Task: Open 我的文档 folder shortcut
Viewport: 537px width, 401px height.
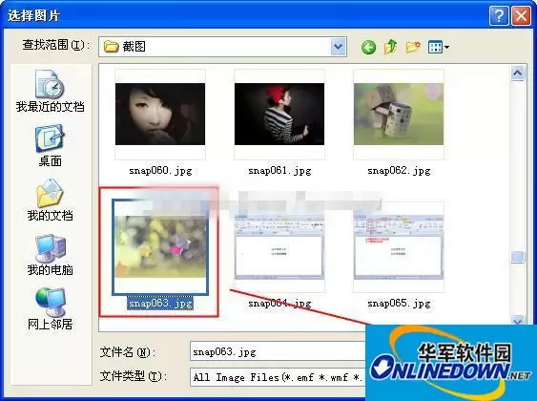Action: click(x=50, y=200)
